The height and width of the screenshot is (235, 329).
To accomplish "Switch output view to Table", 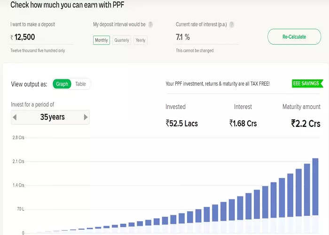I will click(x=80, y=84).
